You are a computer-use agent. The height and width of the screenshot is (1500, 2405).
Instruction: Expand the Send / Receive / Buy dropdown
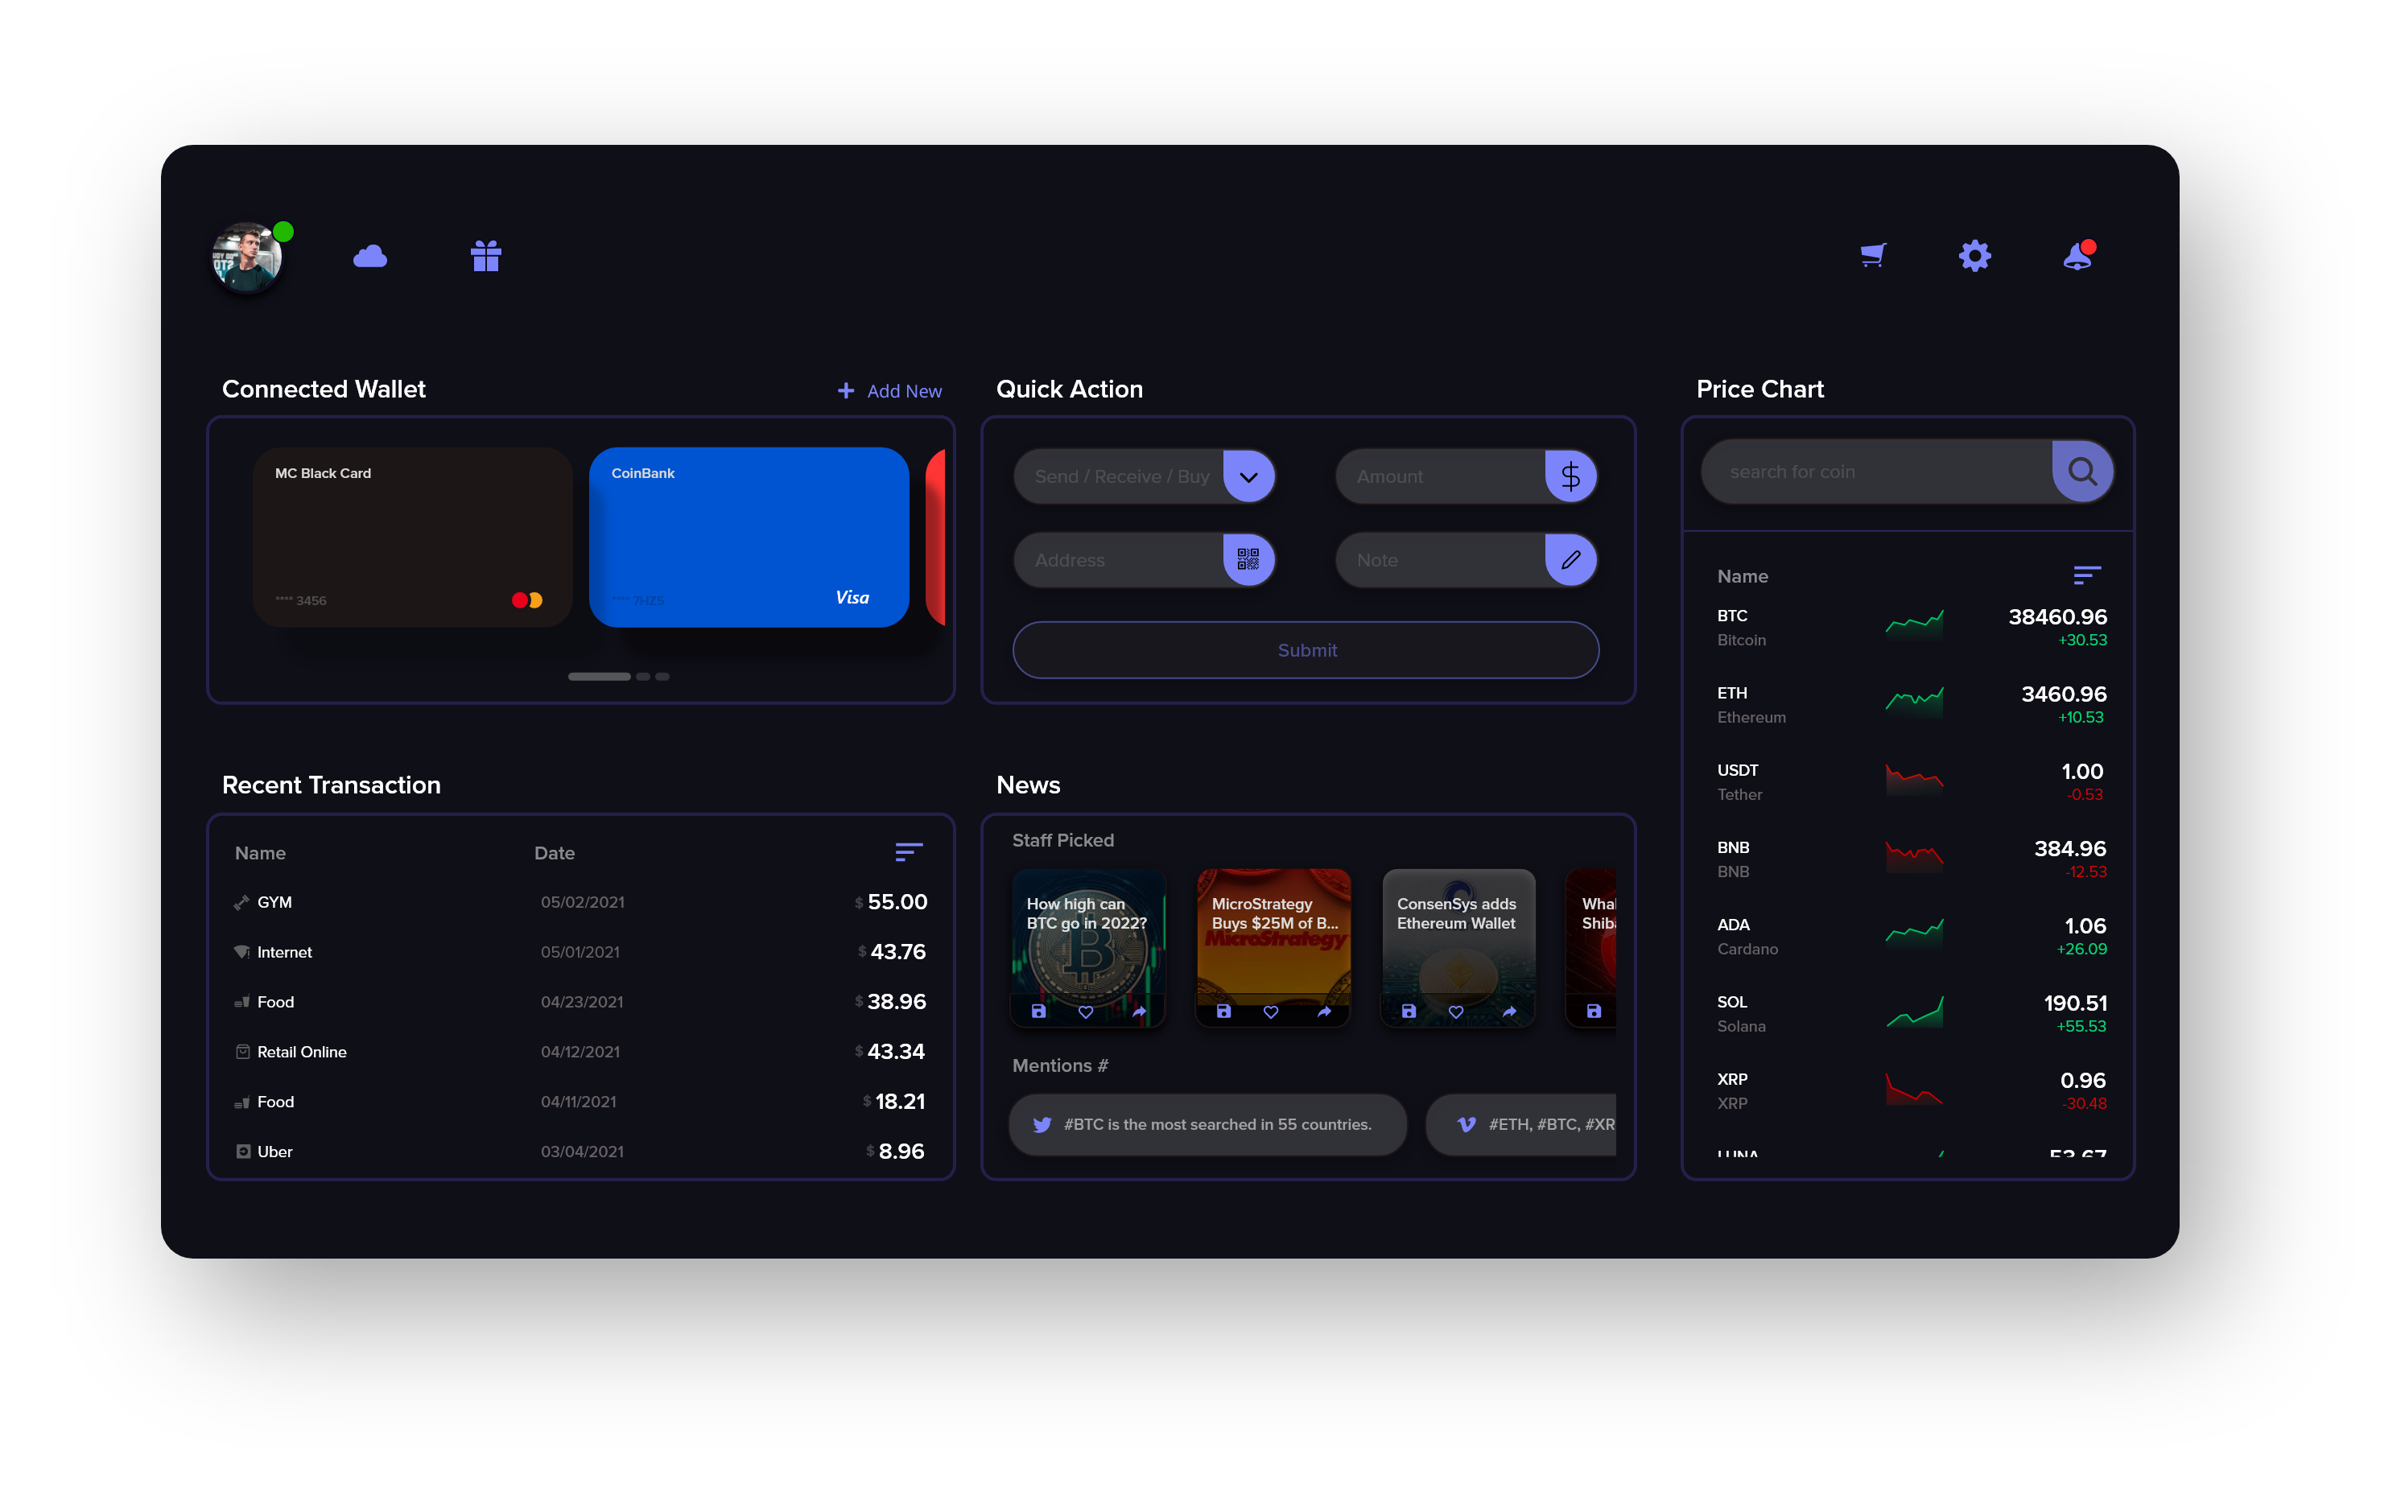click(x=1248, y=477)
